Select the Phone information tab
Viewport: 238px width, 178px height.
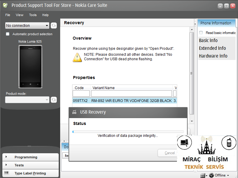click(x=216, y=23)
